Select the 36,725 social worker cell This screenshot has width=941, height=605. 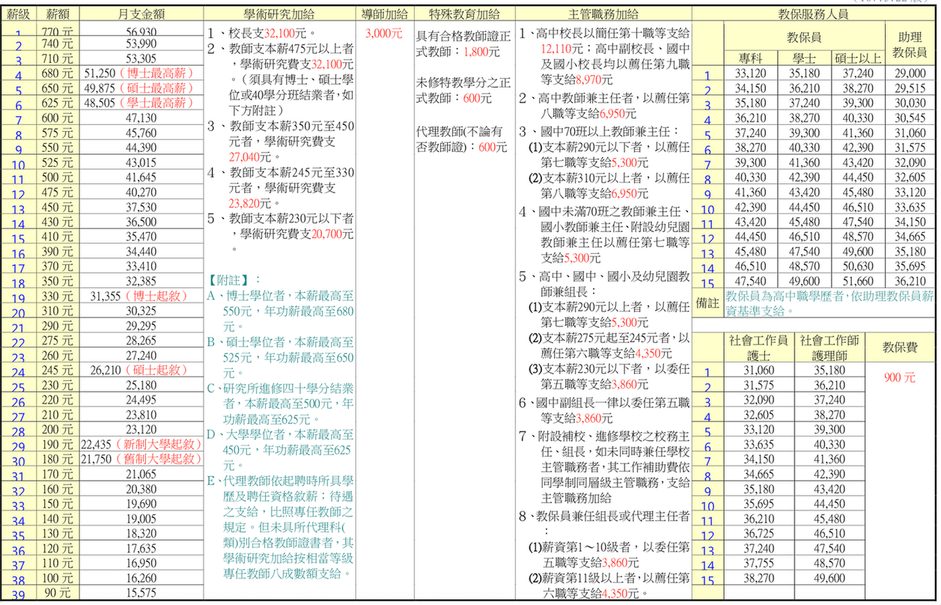[x=758, y=533]
